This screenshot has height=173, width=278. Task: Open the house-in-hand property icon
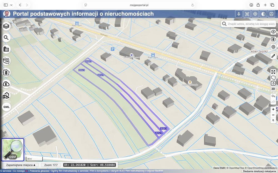[6, 95]
